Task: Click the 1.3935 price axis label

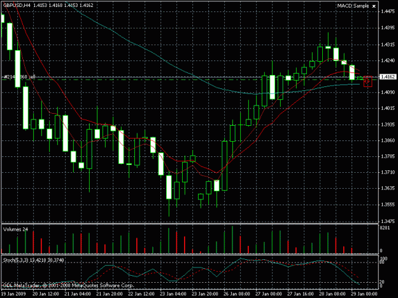Action: coord(388,125)
